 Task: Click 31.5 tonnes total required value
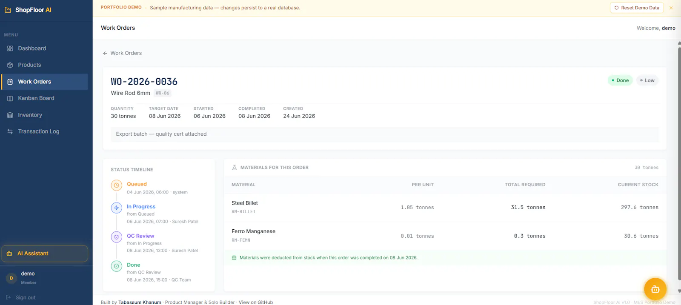[x=528, y=208]
